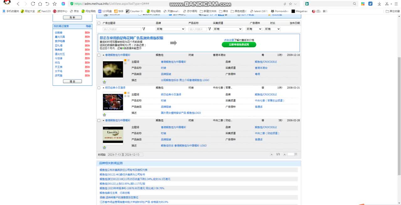Go back using the browser back arrow
Screen dimensions: 401x205
(x=18, y=4)
